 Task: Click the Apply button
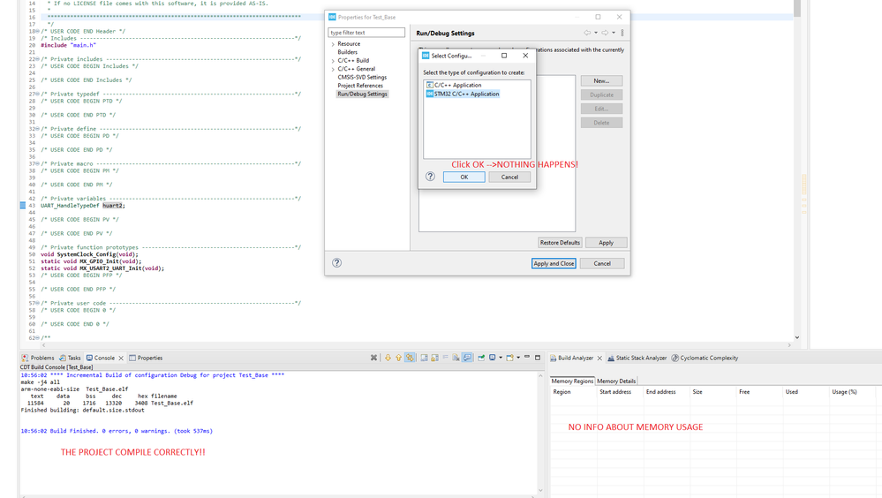pyautogui.click(x=606, y=243)
